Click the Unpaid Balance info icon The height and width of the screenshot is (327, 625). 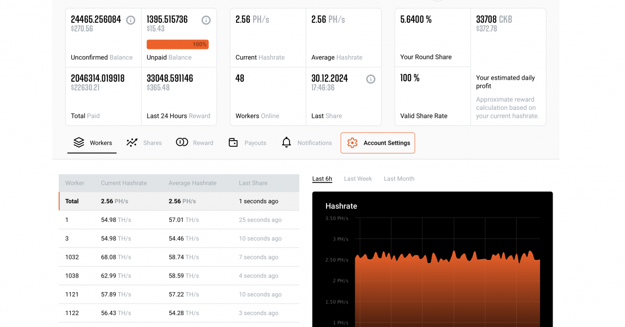[x=206, y=20]
